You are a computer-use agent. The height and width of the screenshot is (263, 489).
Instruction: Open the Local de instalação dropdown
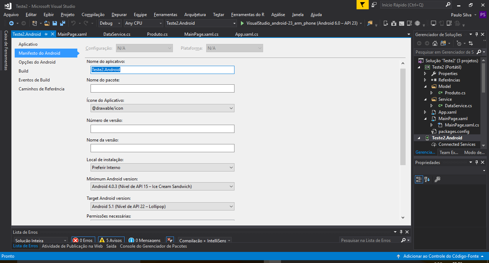pyautogui.click(x=163, y=167)
